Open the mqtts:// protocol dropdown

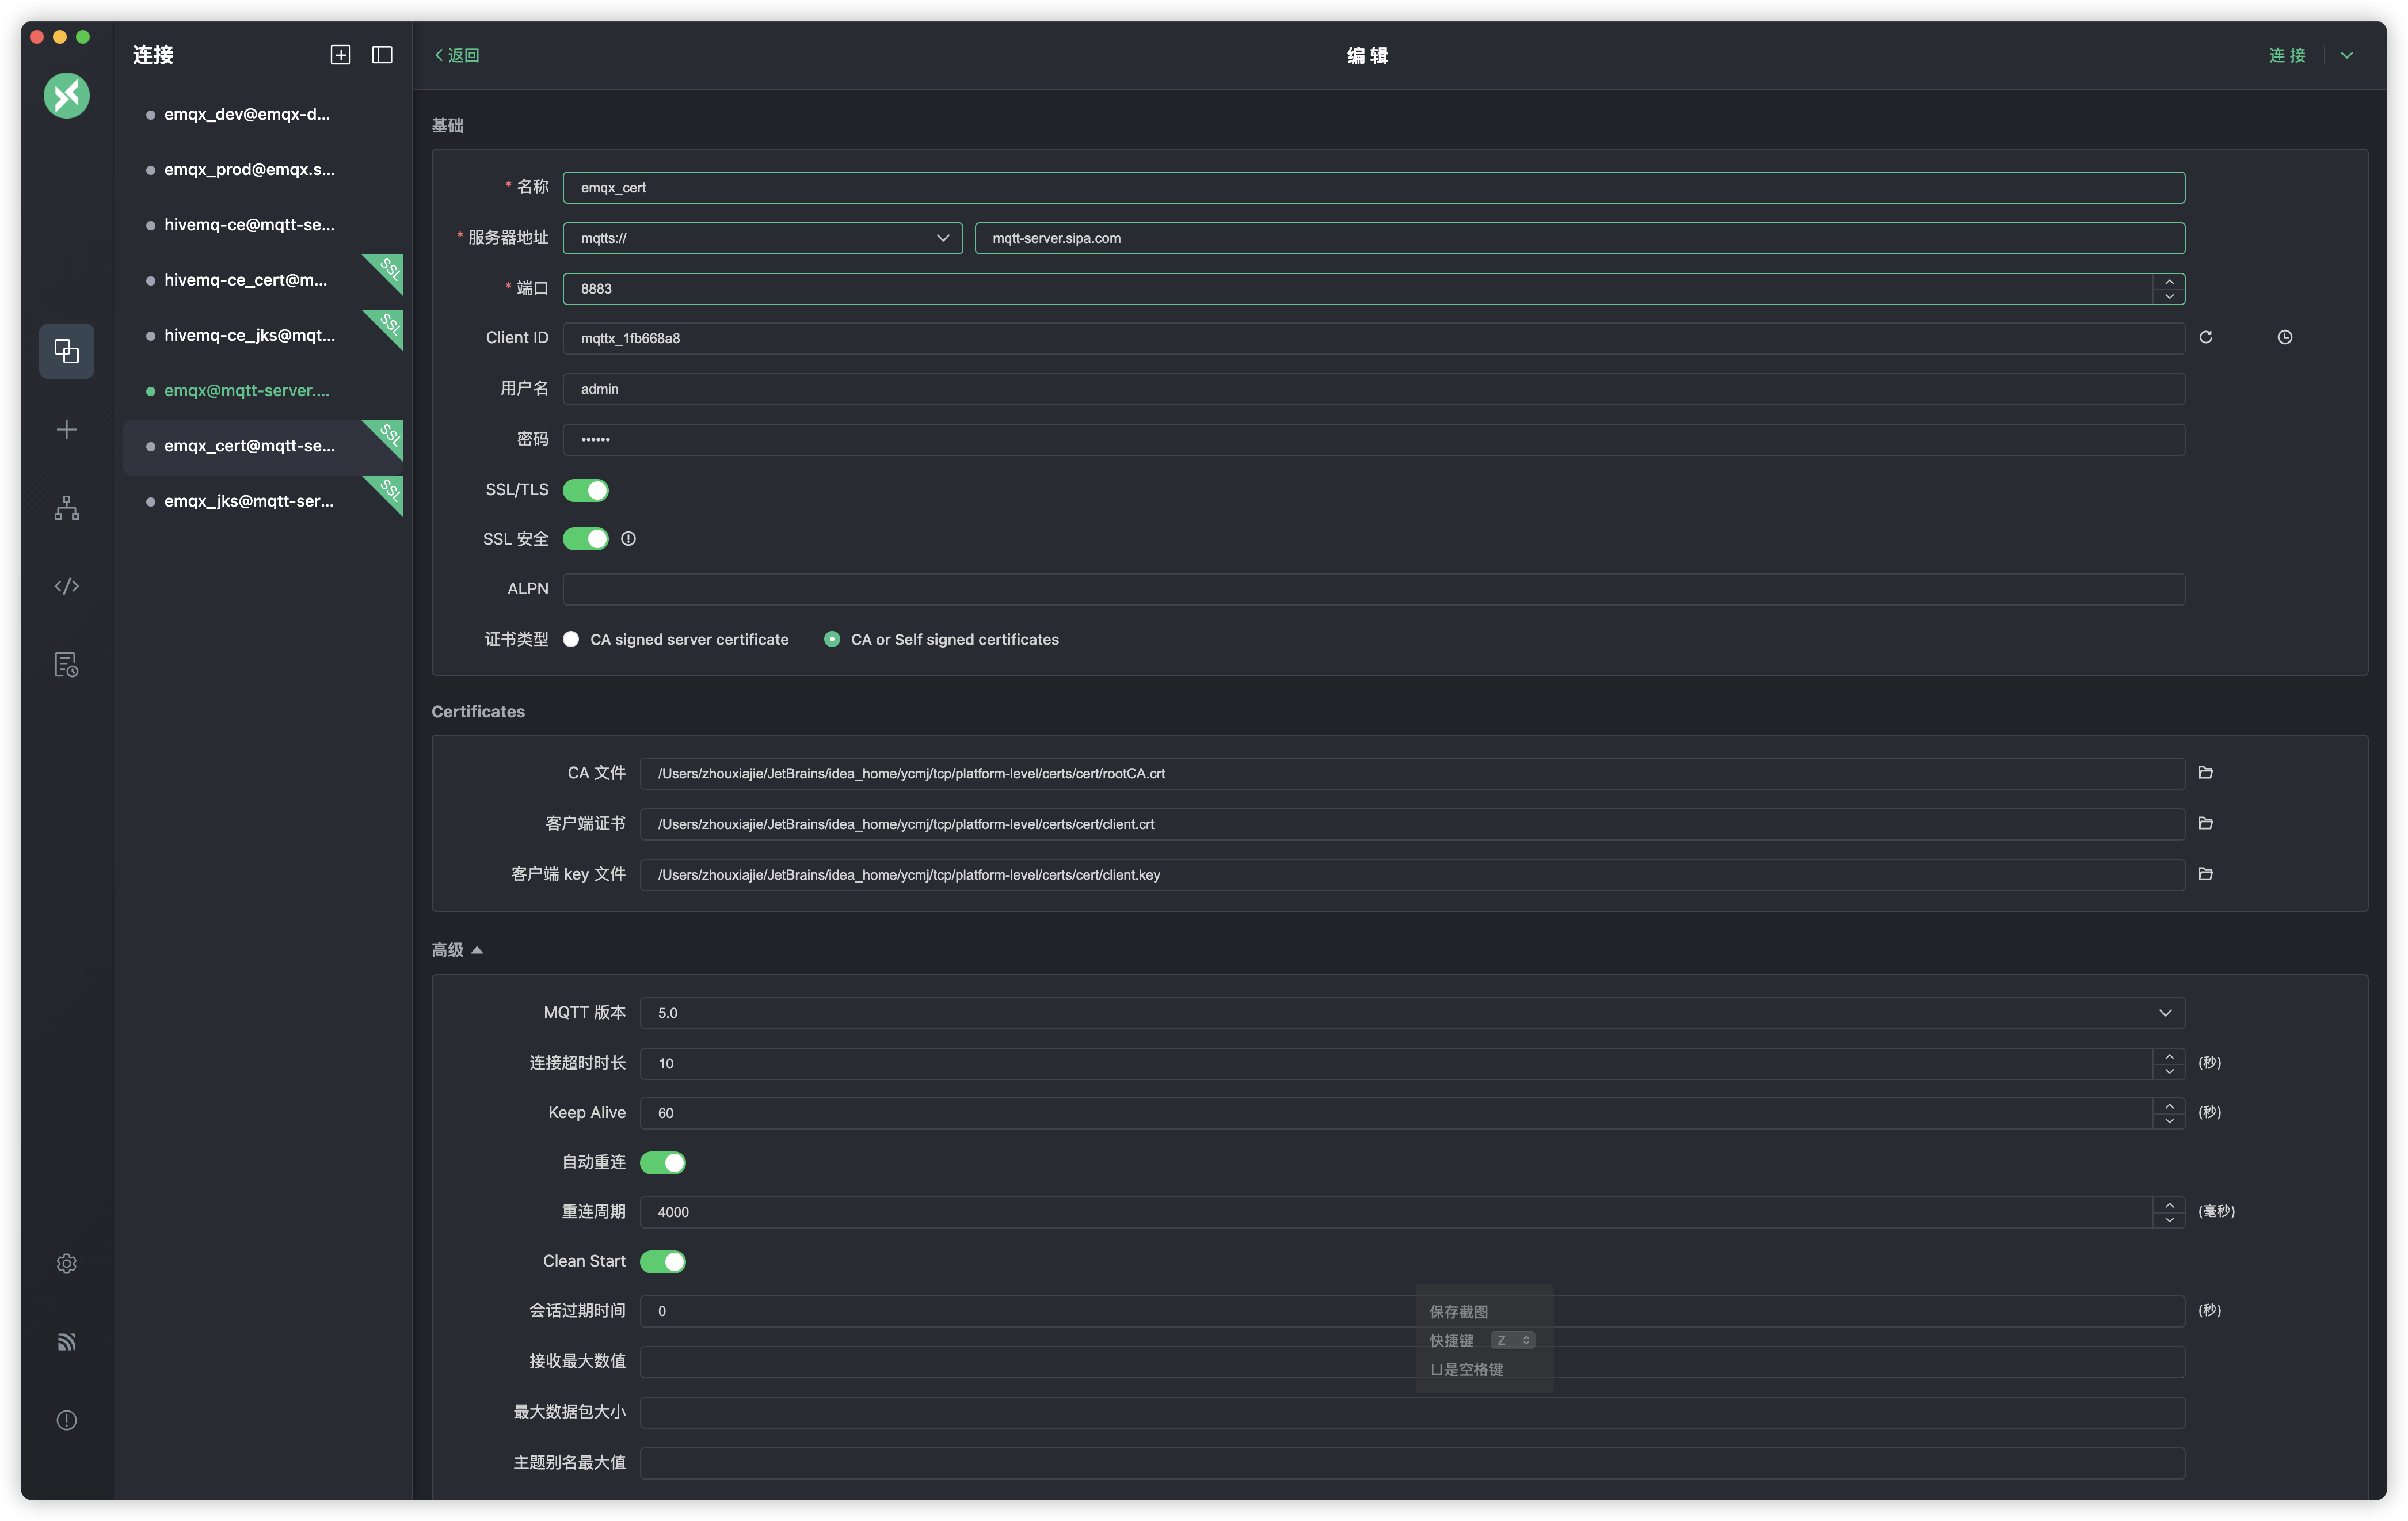[762, 238]
